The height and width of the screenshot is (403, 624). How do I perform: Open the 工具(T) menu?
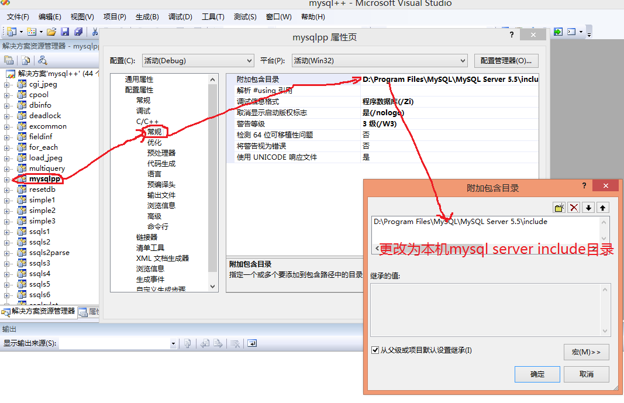213,17
